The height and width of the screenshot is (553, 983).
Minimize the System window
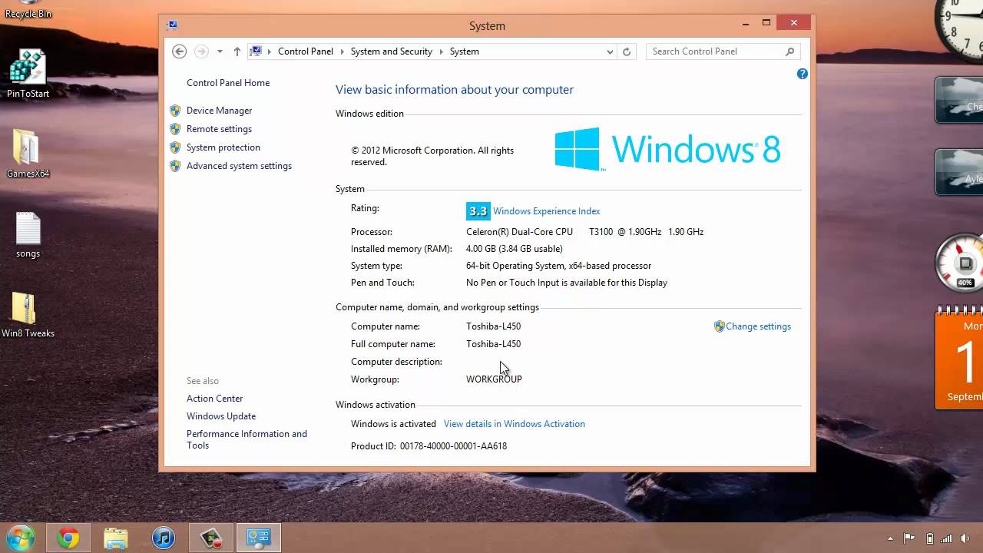point(745,24)
